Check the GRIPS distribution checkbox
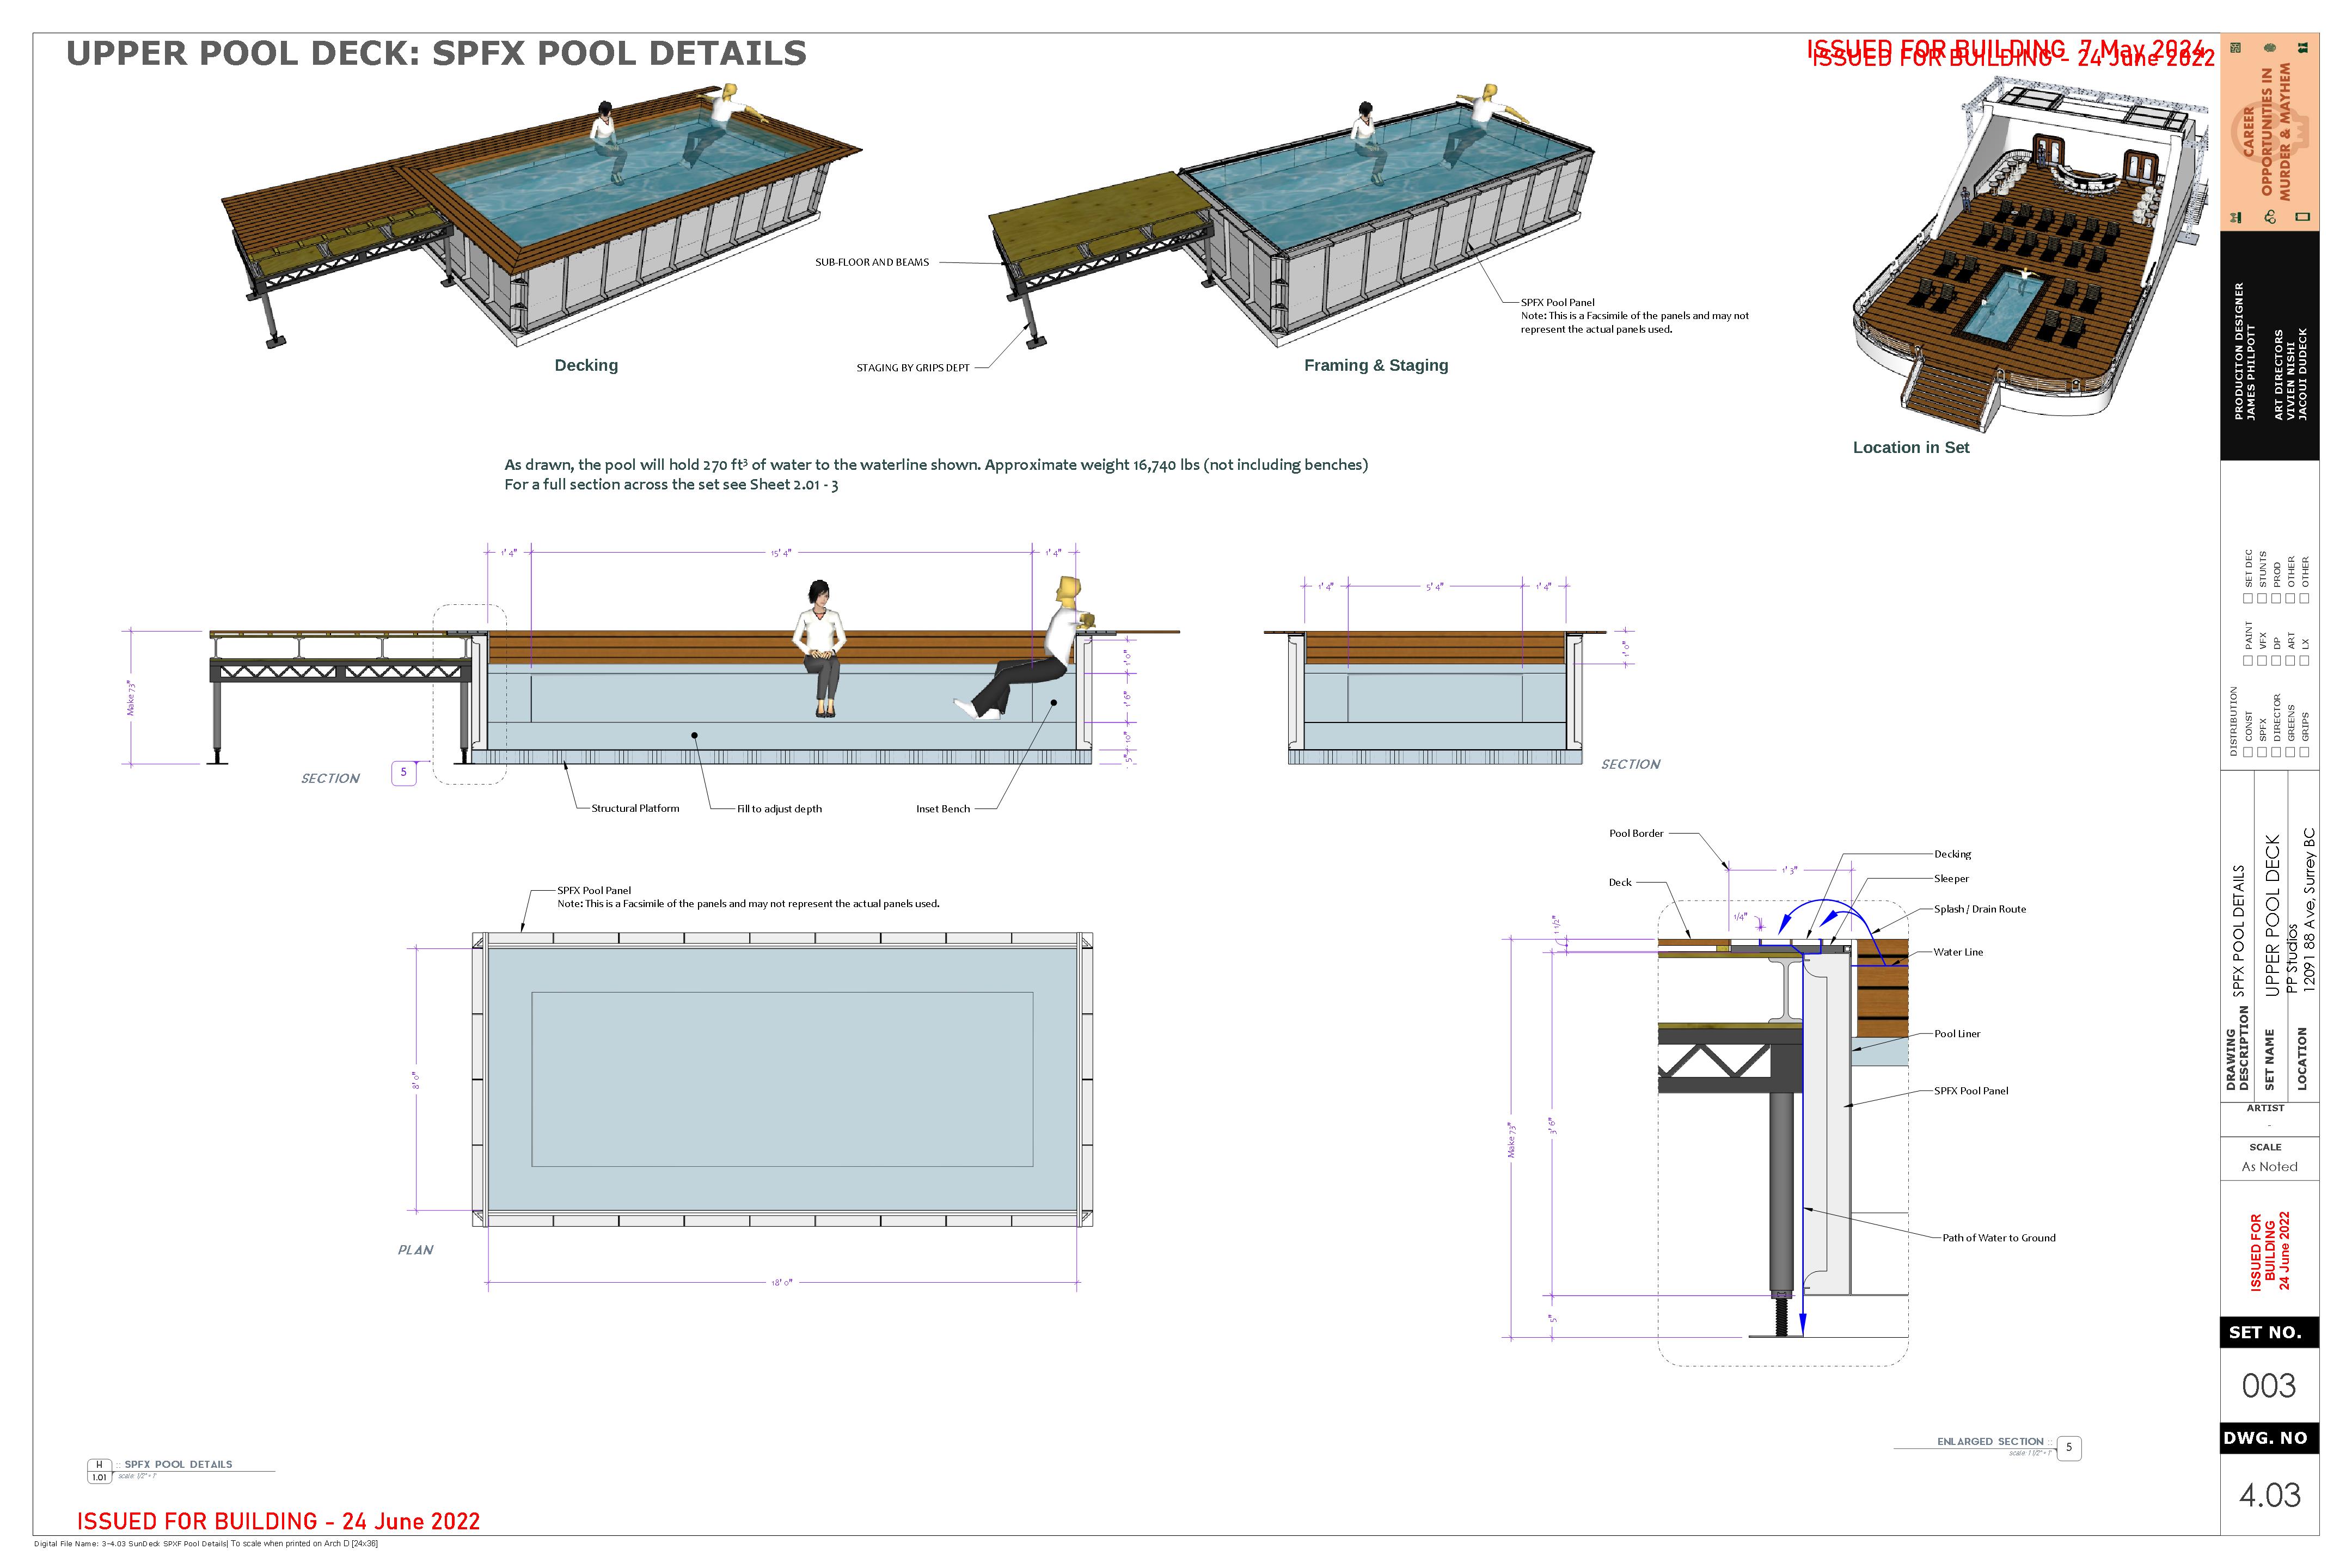 (2304, 752)
